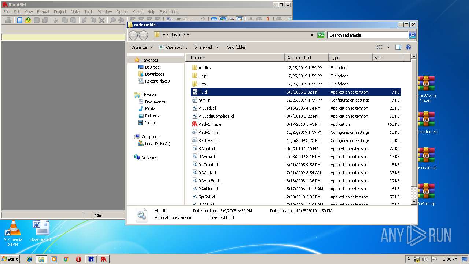Image resolution: width=469 pixels, height=264 pixels.
Task: Click the Redo icon in RadASM toolbar
Action: point(93,21)
